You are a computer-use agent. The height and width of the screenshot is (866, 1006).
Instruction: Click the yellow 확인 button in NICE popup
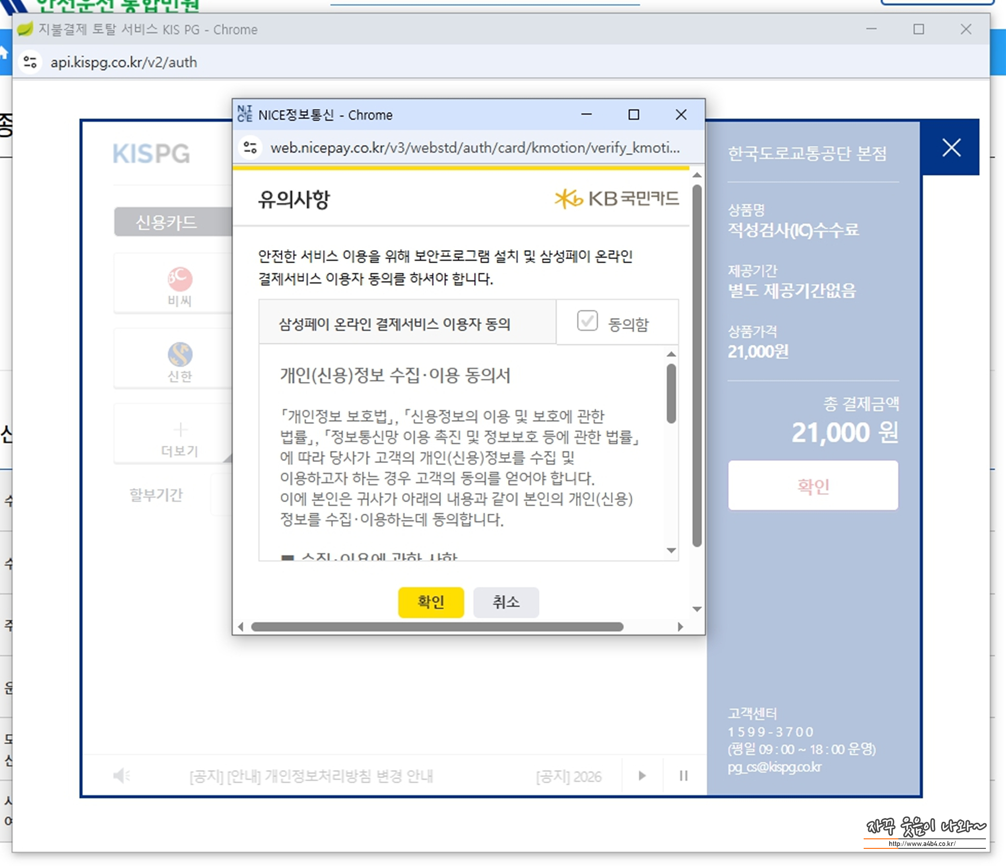(431, 602)
